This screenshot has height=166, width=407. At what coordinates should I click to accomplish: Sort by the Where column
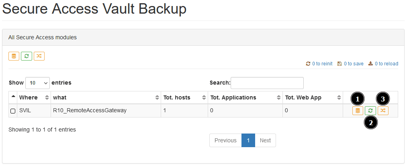pyautogui.click(x=34, y=97)
